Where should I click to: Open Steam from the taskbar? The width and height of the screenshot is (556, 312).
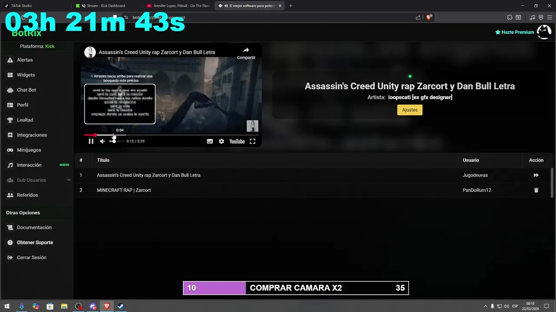[121, 306]
